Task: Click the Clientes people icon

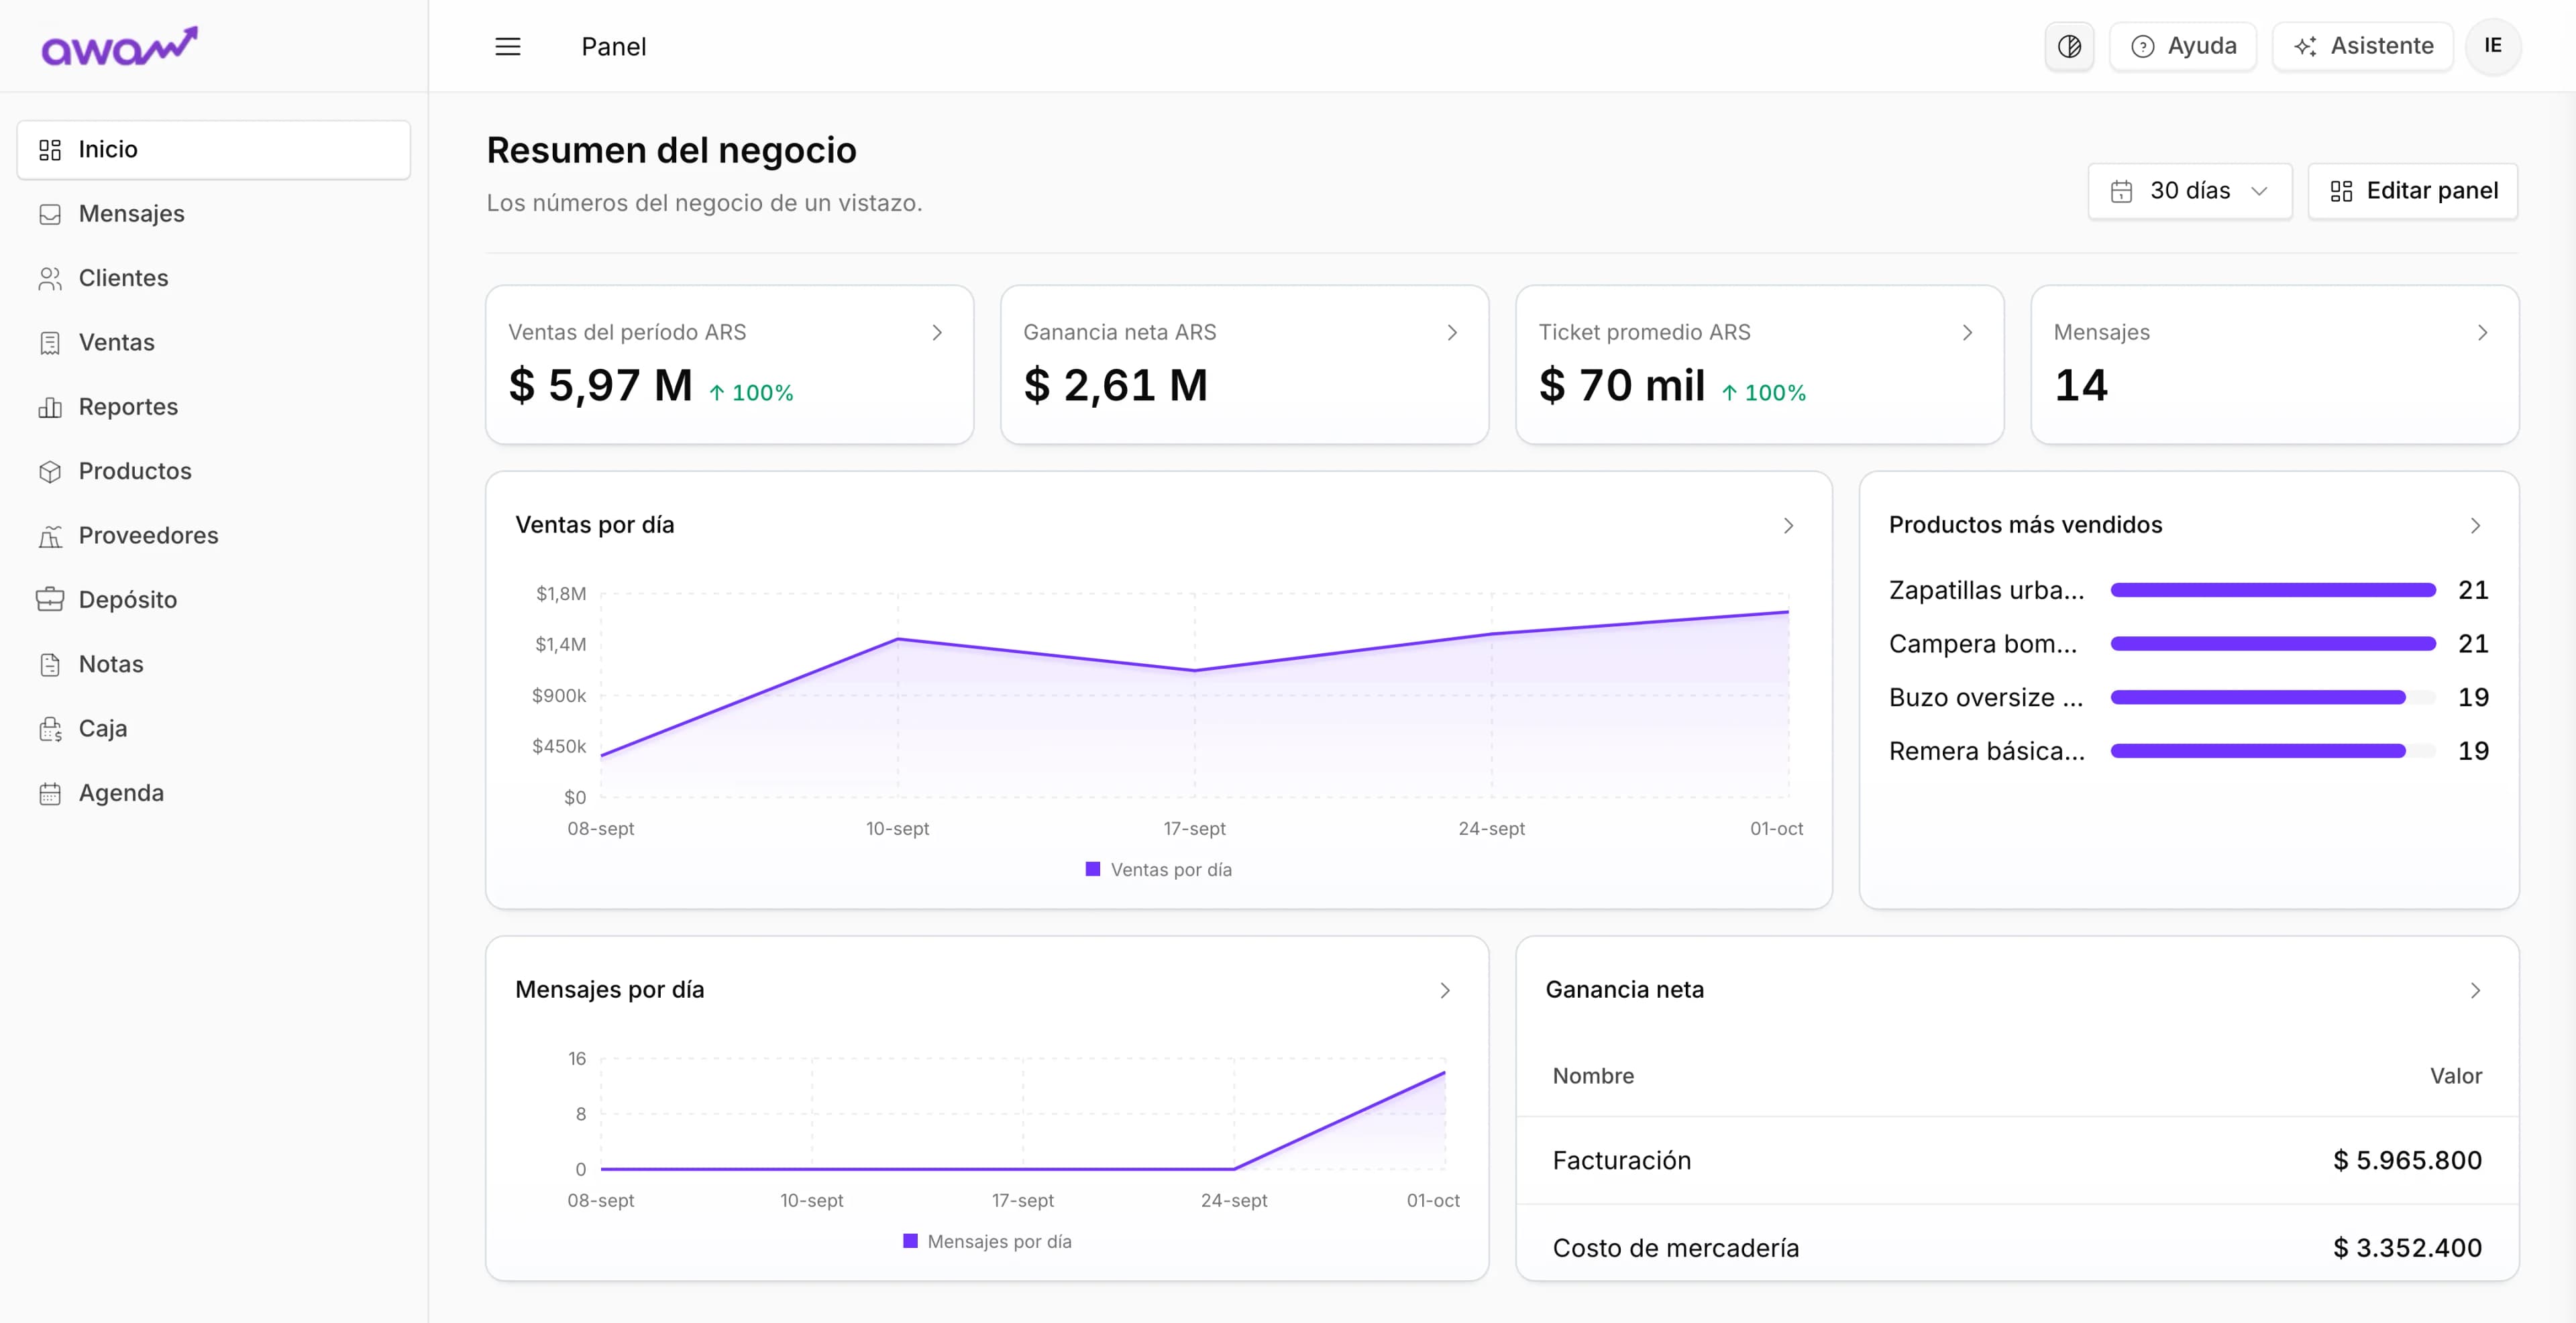Action: (x=50, y=278)
